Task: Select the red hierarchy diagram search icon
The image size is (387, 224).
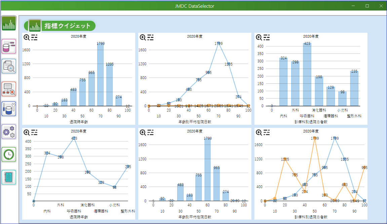Action: pos(9,89)
